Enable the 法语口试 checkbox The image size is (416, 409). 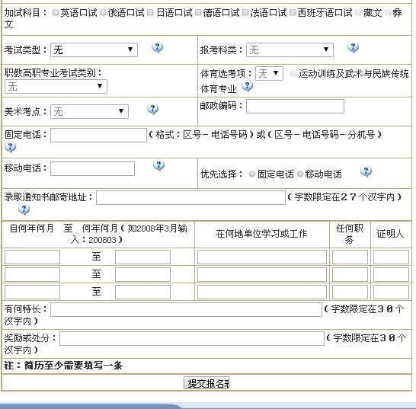tap(245, 12)
